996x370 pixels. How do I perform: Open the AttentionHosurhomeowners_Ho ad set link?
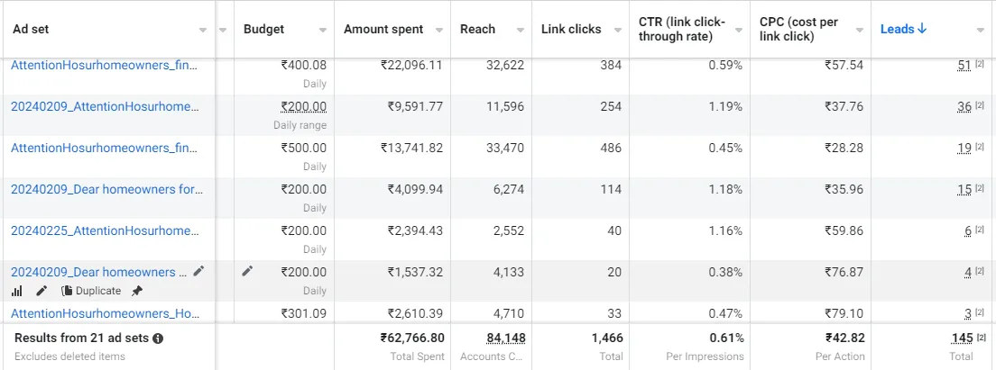click(105, 313)
